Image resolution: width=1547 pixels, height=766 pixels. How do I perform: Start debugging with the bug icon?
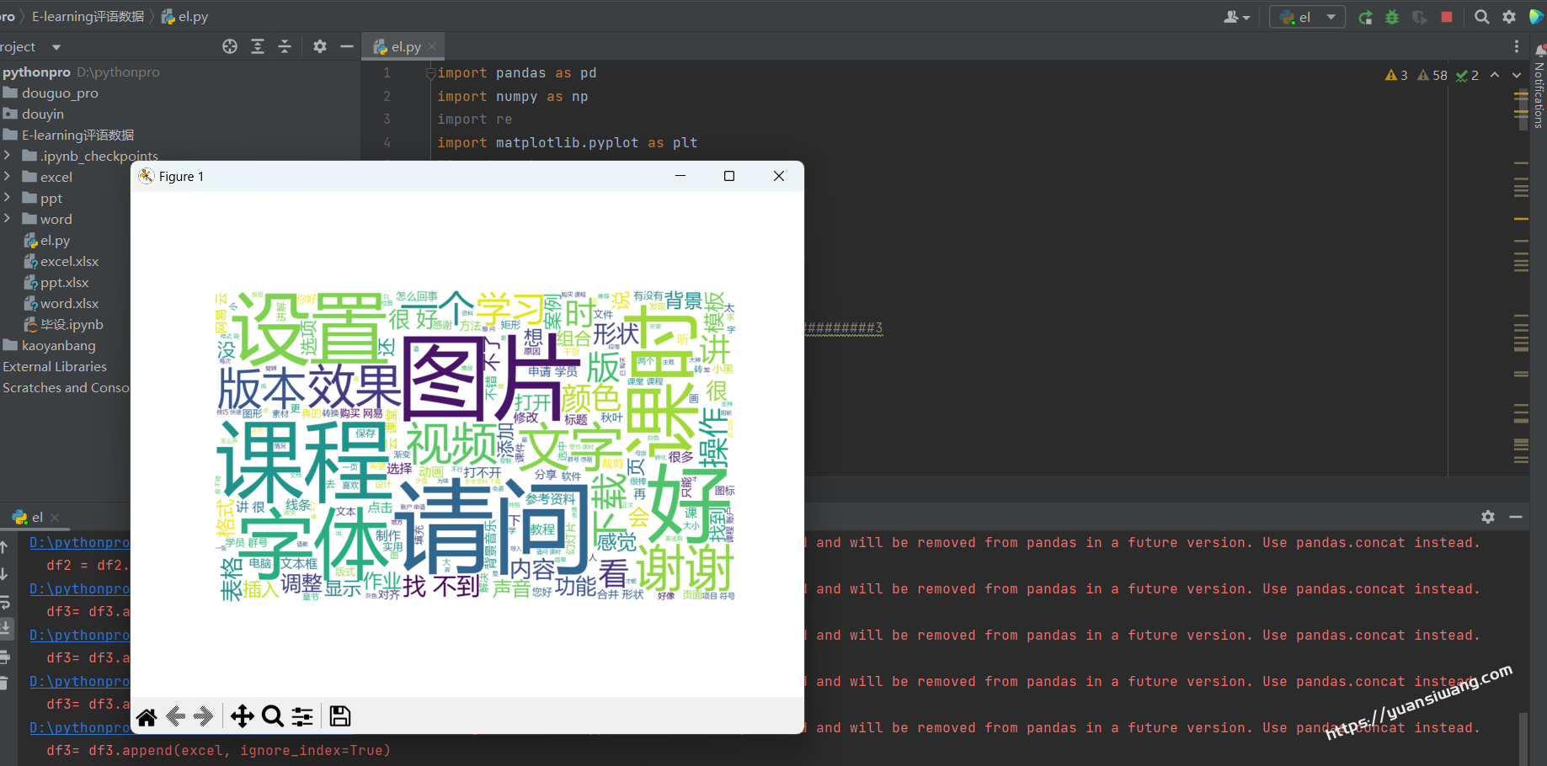coord(1392,17)
